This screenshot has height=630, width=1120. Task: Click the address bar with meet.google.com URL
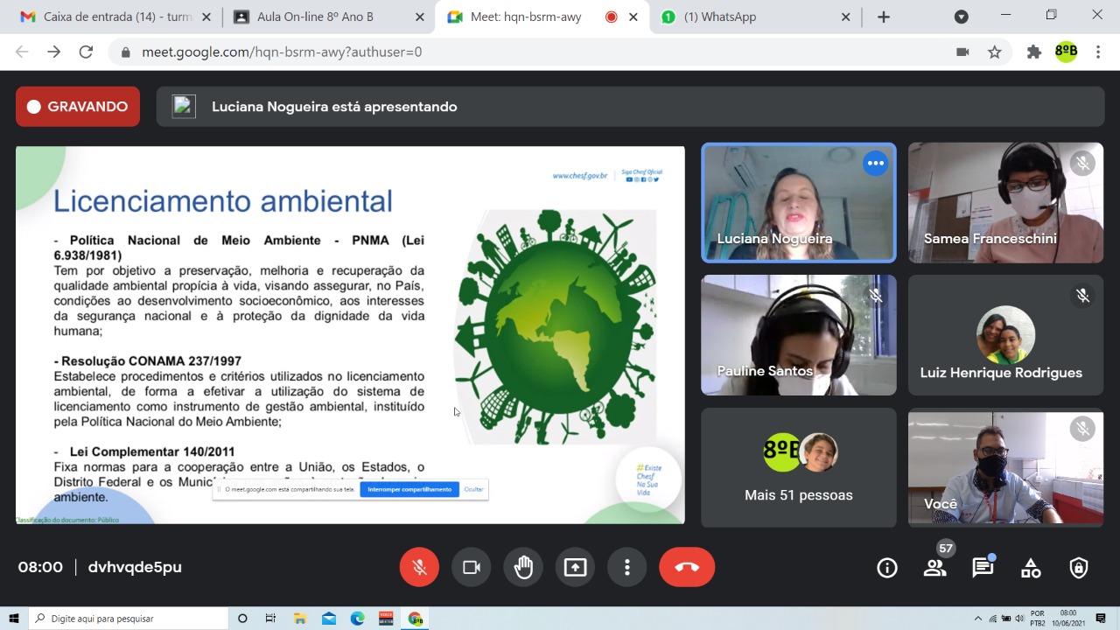[560, 52]
